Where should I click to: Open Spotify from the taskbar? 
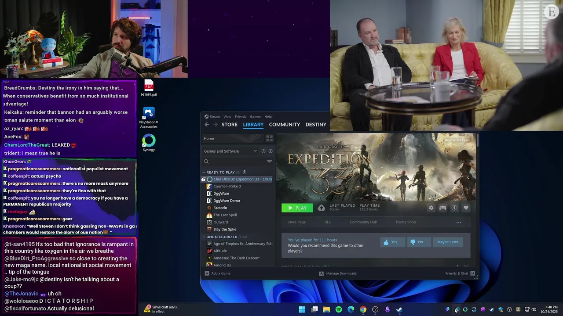[x=339, y=309]
